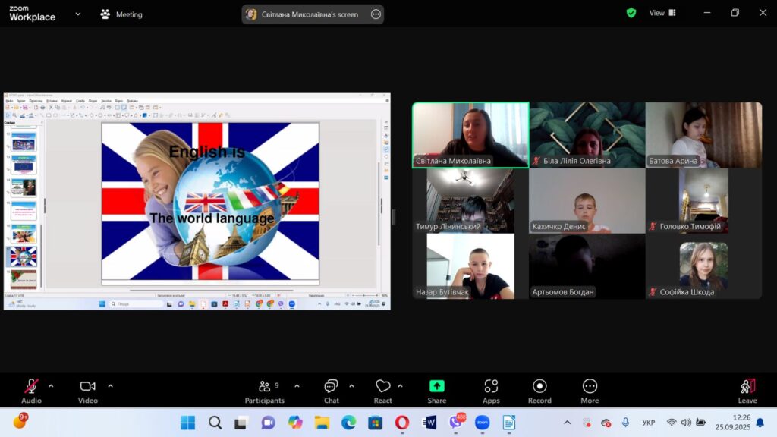Open the Apps panel
The height and width of the screenshot is (437, 777).
(491, 391)
